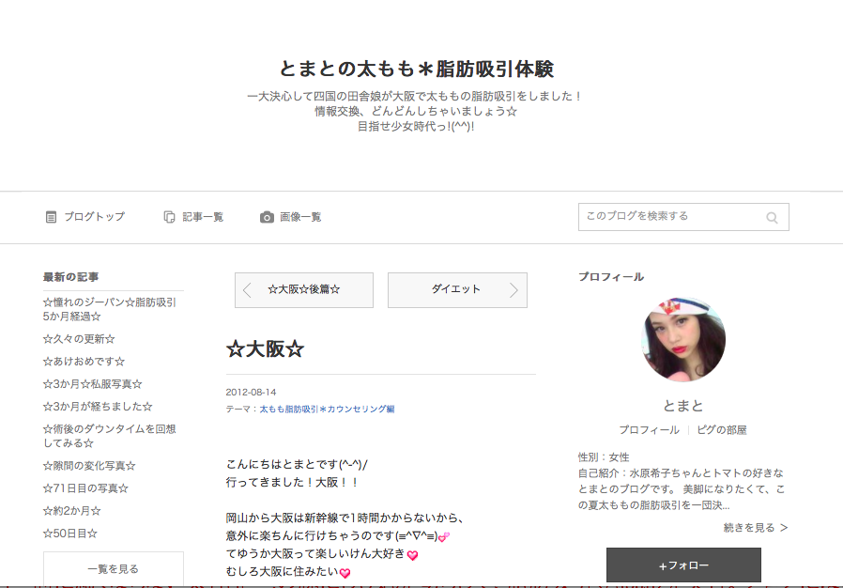This screenshot has width=843, height=588.
Task: Click the 一覧を見る button in sidebar
Action: (113, 569)
